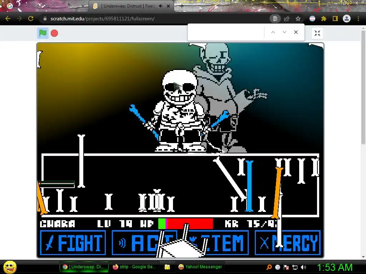Switch to Firefox strip - Google Search window
The width and height of the screenshot is (366, 274).
(x=134, y=267)
